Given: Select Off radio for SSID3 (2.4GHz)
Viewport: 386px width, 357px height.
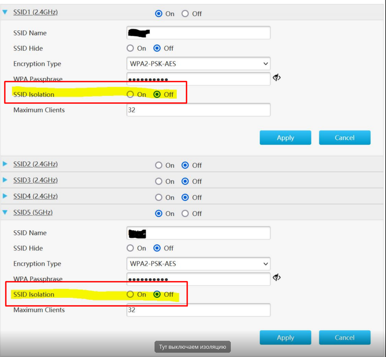Looking at the screenshot, I should [x=185, y=181].
